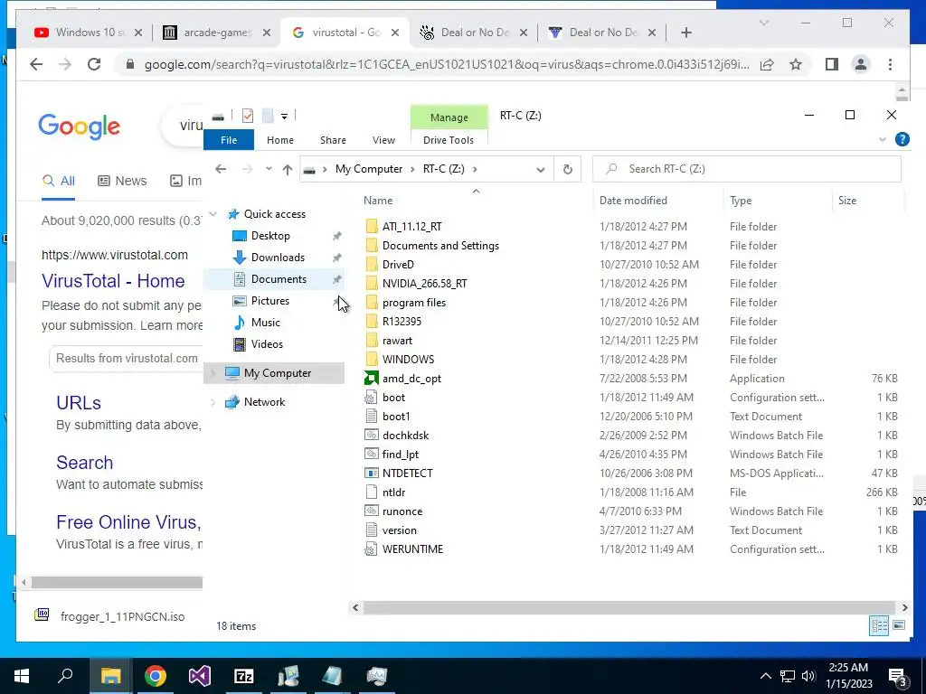Select the dochkdsk batch file icon

[371, 436]
